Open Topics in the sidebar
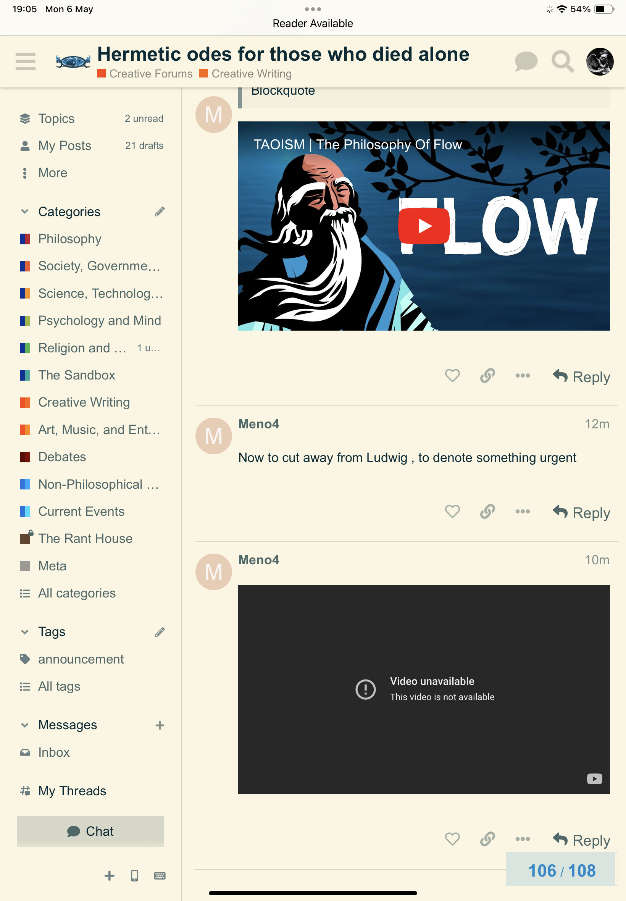The image size is (626, 901). click(90, 118)
